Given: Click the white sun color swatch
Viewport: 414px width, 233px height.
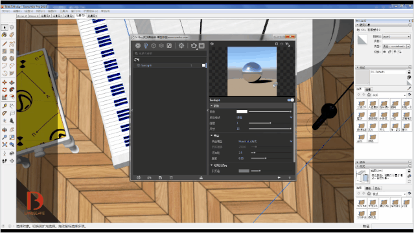Looking at the screenshot, I should click(242, 111).
